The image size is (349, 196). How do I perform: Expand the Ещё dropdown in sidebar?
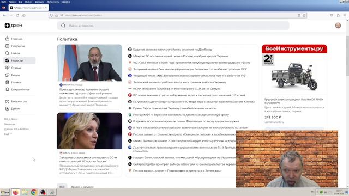coord(8,134)
